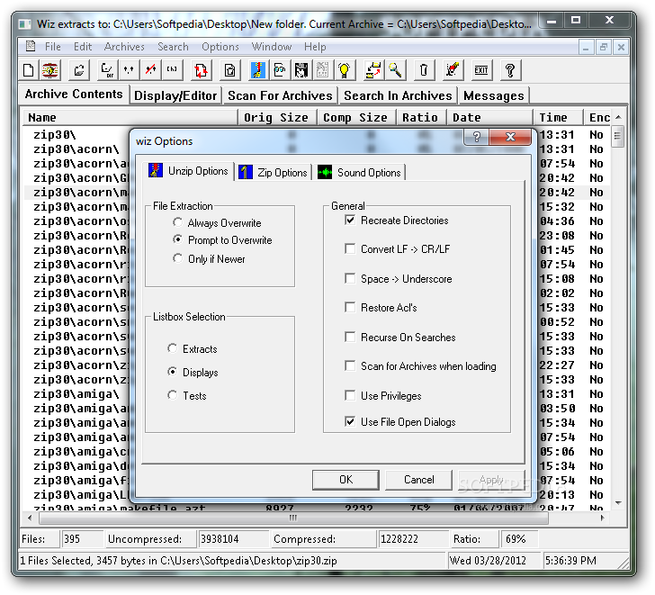The width and height of the screenshot is (655, 595).
Task: Click the Time column header
Action: (558, 117)
